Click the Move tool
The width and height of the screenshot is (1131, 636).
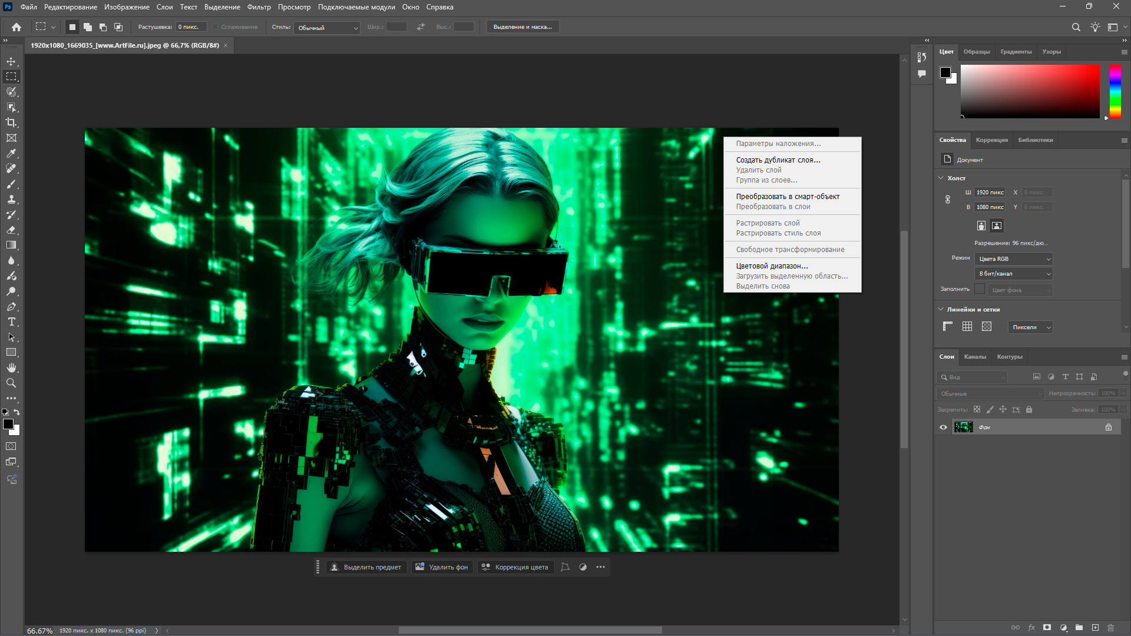click(11, 61)
